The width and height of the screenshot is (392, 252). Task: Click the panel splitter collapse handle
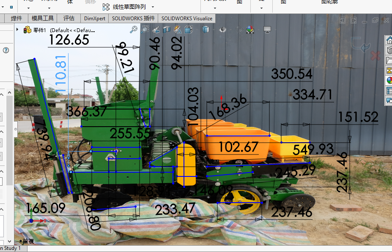click(x=16, y=129)
